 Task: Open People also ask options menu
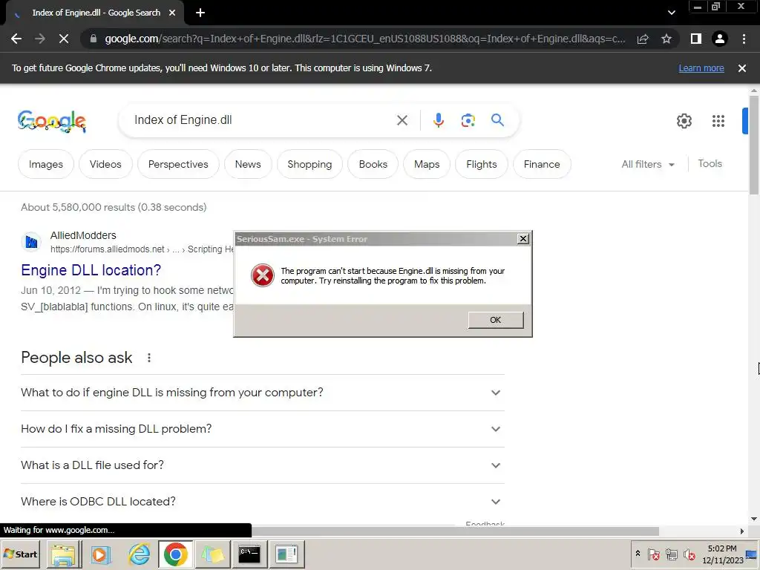click(x=148, y=358)
